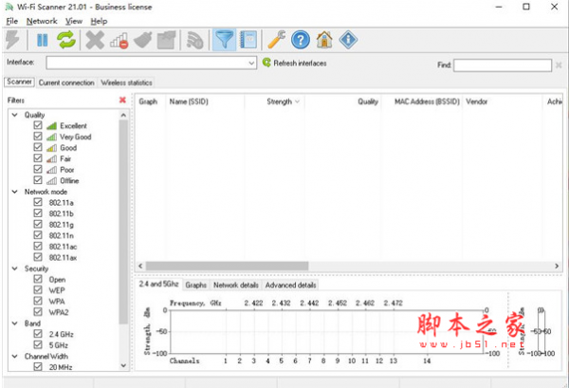The width and height of the screenshot is (569, 388).
Task: Uncheck the 802.11a network mode
Action: click(x=38, y=202)
